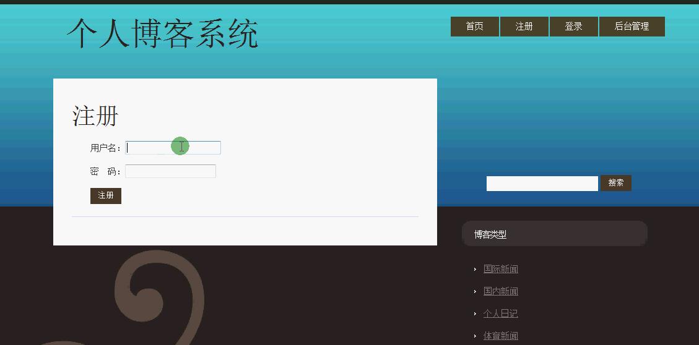Click arrow bullet beside 国际新闻
Viewport: 699px width, 345px height.
pos(475,270)
